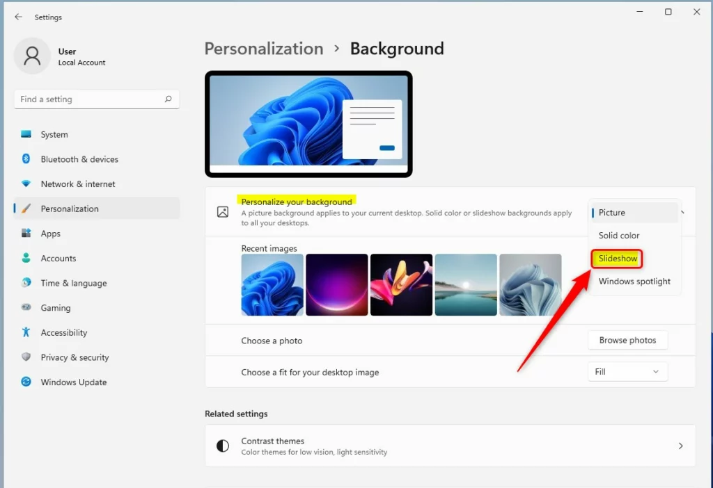The width and height of the screenshot is (713, 488).
Task: Click the desktop background preview image
Action: click(308, 124)
